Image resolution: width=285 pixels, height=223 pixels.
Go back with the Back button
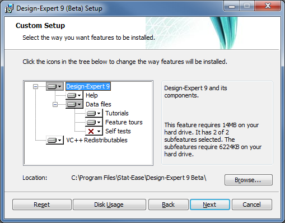169,205
